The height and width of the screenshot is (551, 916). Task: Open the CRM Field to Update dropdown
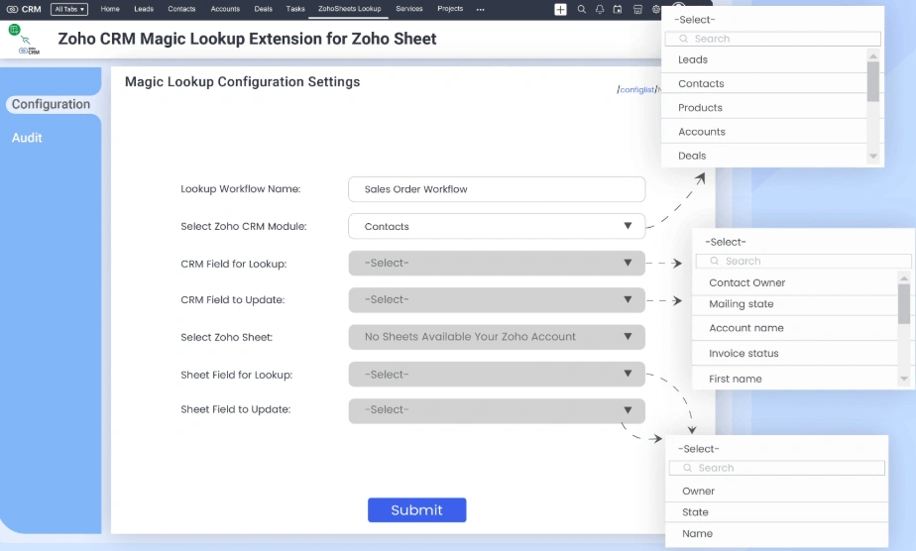coord(497,300)
